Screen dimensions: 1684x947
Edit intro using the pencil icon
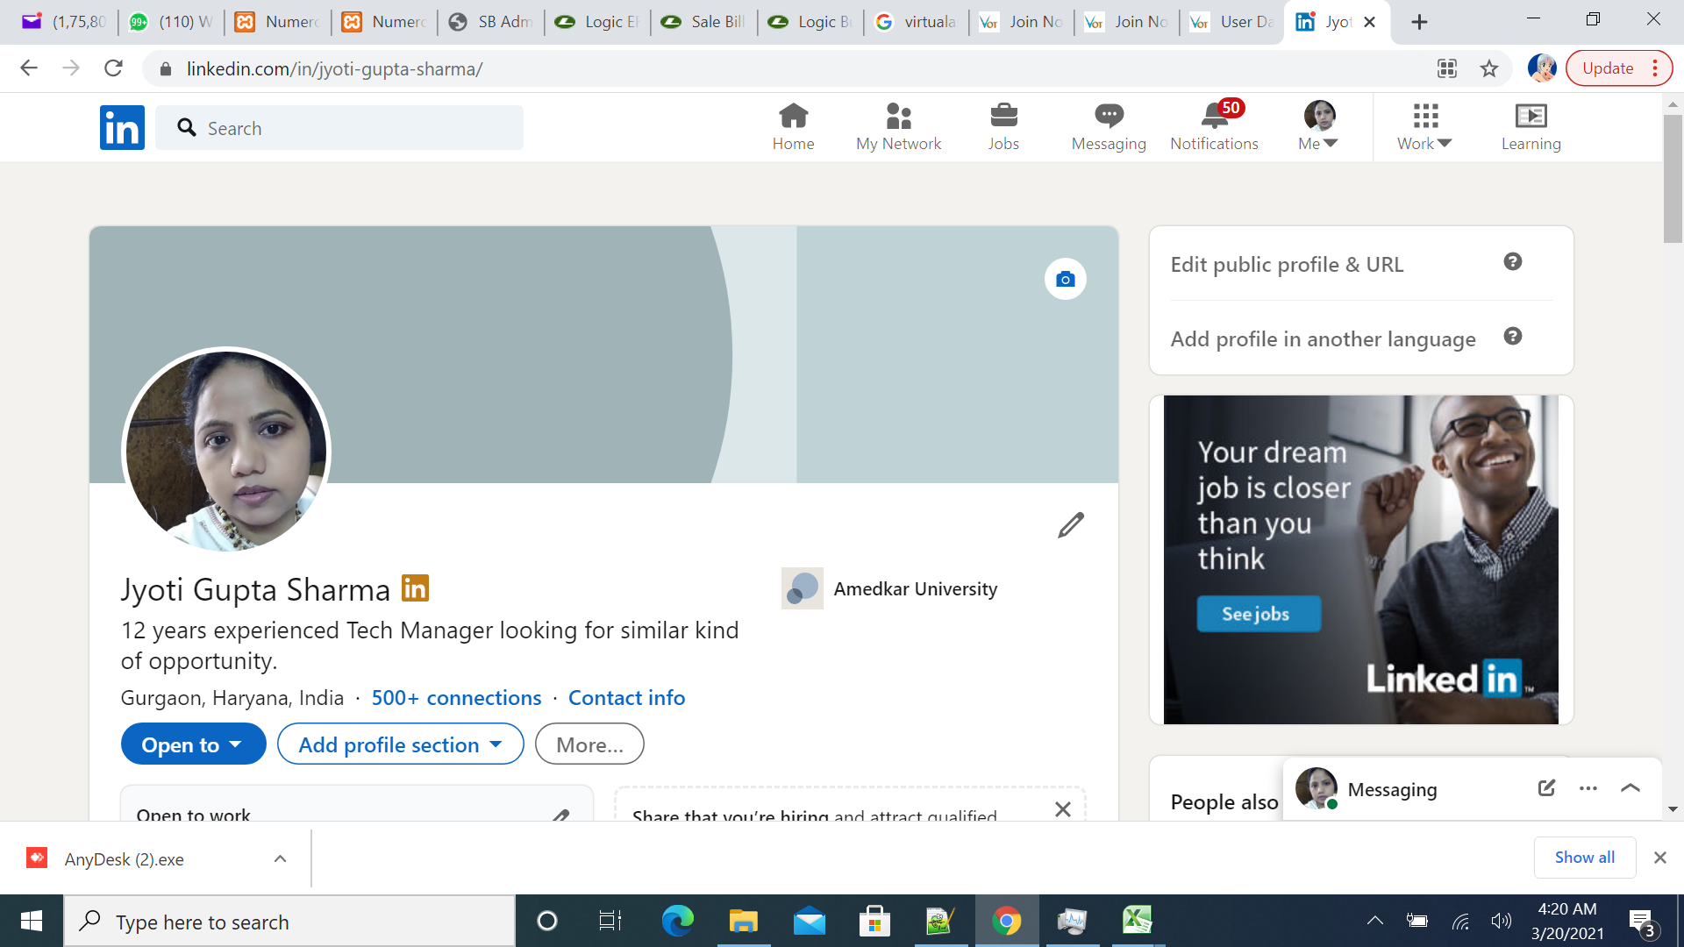point(1070,525)
